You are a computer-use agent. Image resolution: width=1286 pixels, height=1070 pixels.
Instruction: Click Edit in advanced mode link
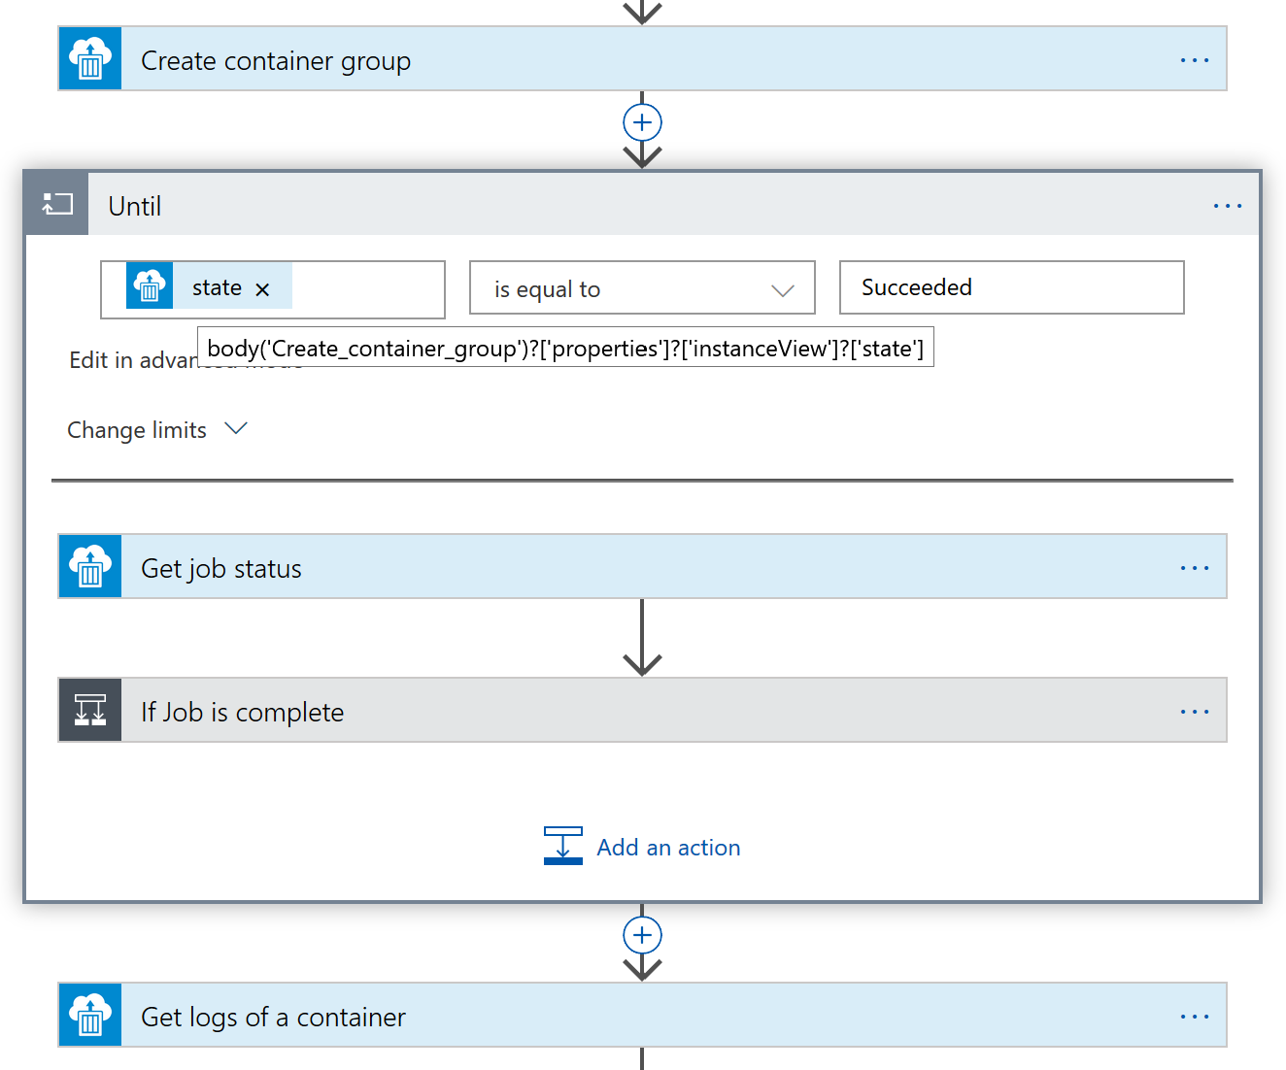pyautogui.click(x=131, y=361)
